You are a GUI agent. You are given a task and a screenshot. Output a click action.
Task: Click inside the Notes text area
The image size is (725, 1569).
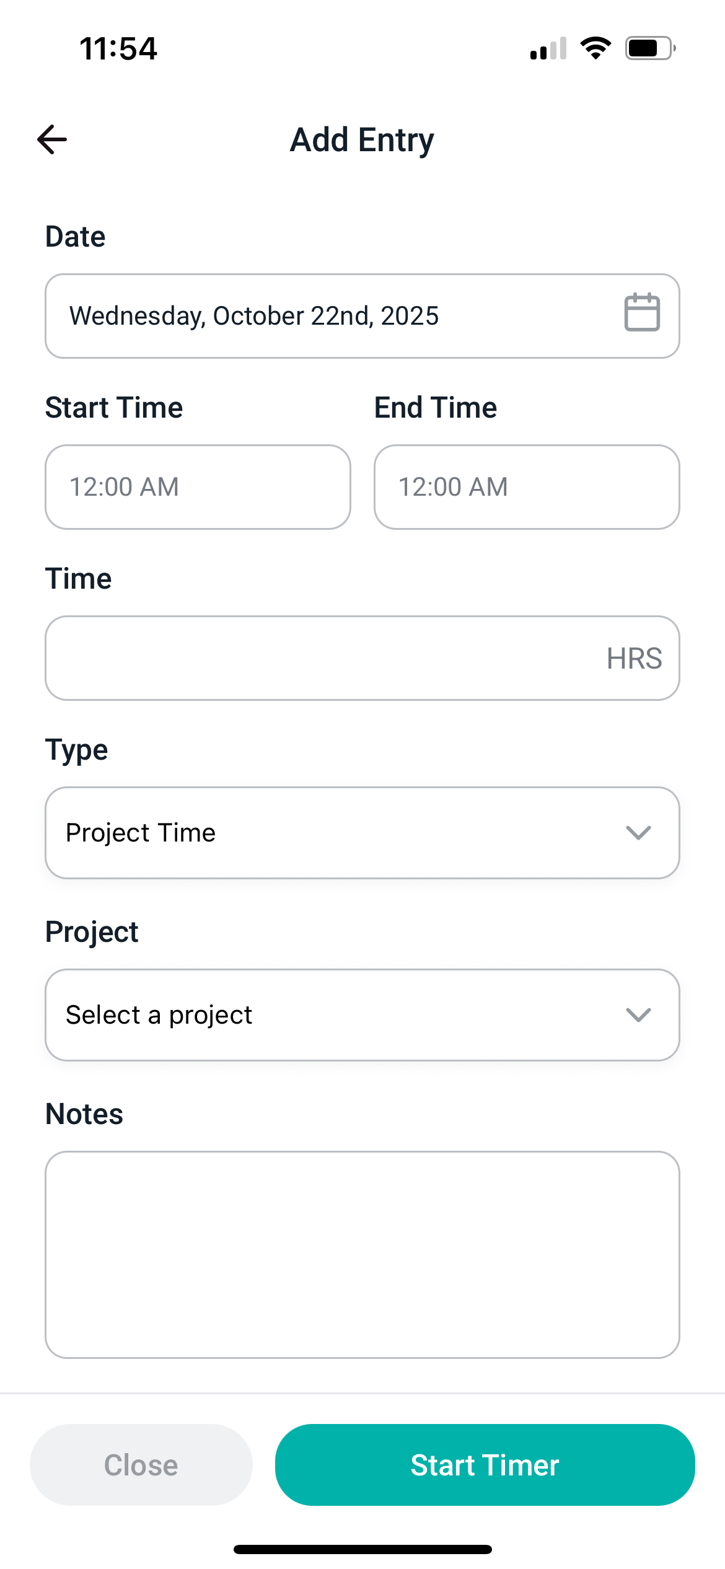click(362, 1255)
